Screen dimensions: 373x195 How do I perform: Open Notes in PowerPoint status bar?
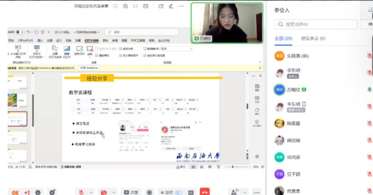tap(181, 167)
